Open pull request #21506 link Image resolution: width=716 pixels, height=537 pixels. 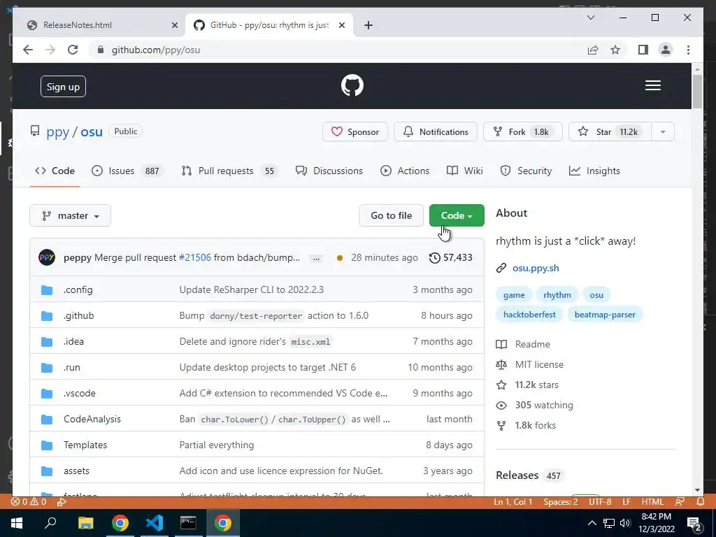tap(195, 257)
